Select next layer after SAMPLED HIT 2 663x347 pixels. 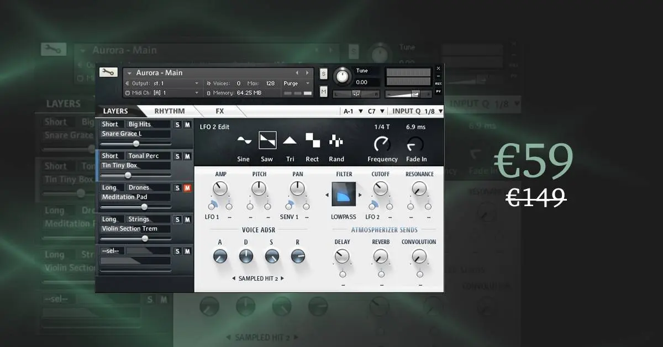282,278
